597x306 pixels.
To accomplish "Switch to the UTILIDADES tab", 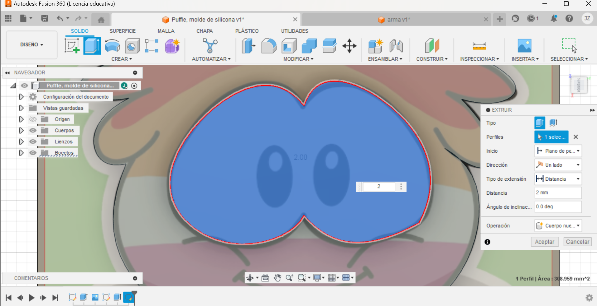I will tap(295, 31).
